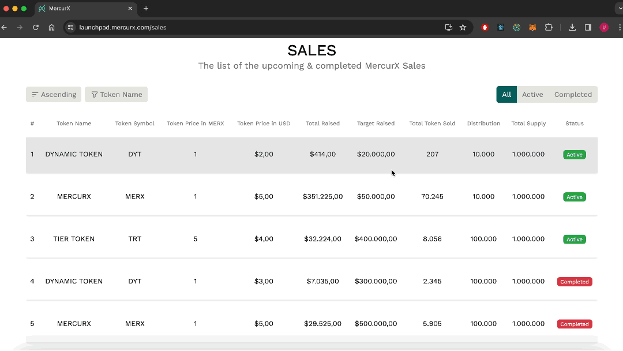Image resolution: width=623 pixels, height=351 pixels.
Task: Click the 70.245 tokens sold value
Action: [x=432, y=197]
